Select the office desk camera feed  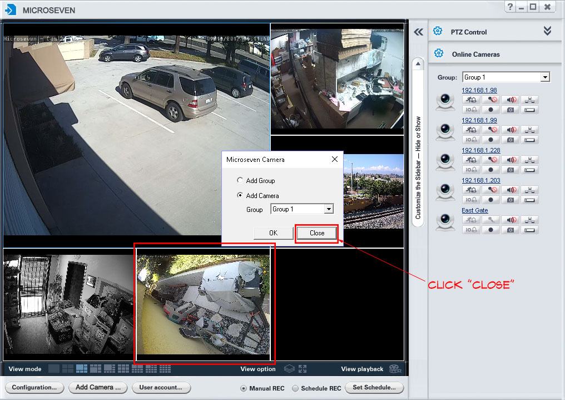click(337, 79)
